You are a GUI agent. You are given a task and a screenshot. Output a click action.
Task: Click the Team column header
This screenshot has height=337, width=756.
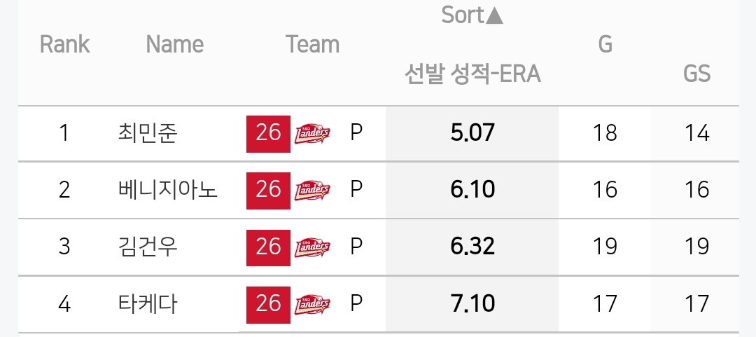(x=312, y=44)
